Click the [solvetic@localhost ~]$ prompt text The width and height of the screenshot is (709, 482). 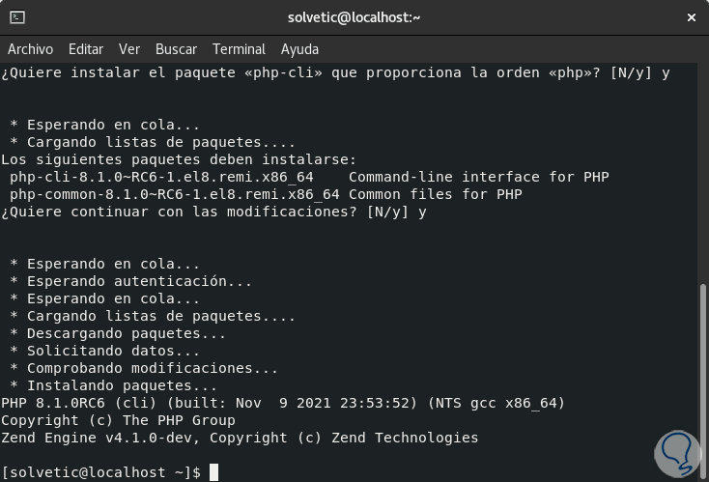click(x=100, y=472)
